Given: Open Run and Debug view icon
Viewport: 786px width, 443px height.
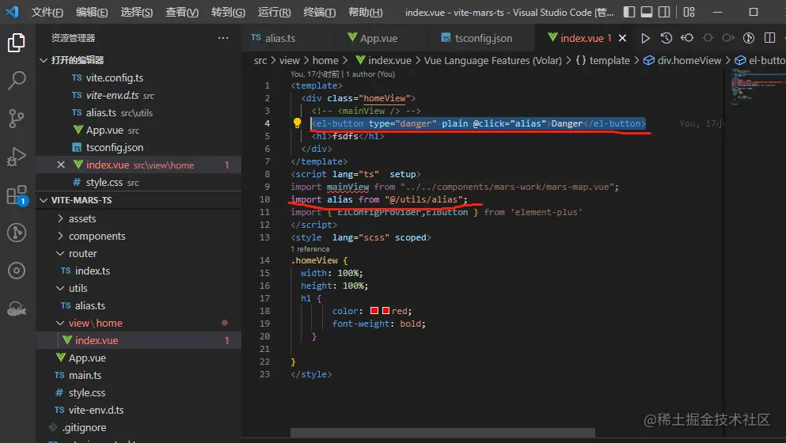Looking at the screenshot, I should [x=16, y=157].
